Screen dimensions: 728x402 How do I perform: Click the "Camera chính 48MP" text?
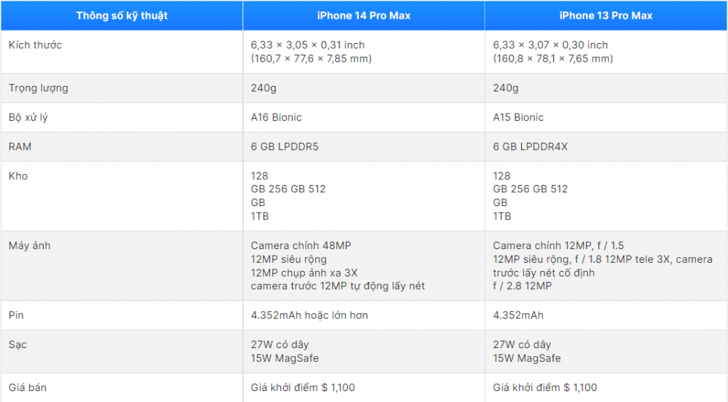point(301,245)
